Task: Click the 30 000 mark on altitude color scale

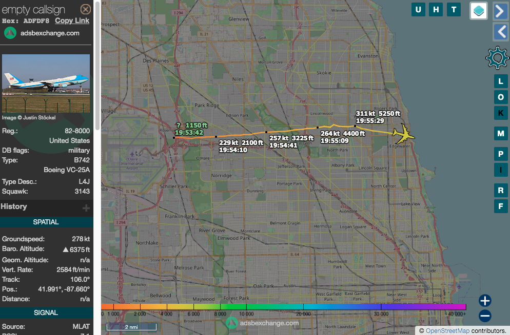Action: 381,314
